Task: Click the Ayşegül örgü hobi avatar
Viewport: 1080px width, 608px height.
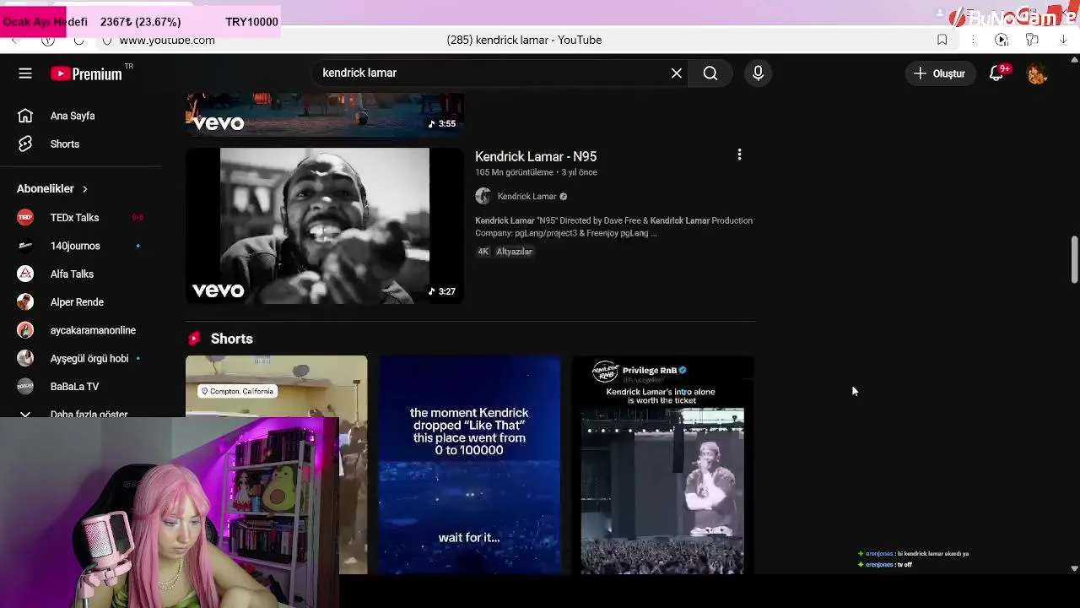Action: pos(25,358)
